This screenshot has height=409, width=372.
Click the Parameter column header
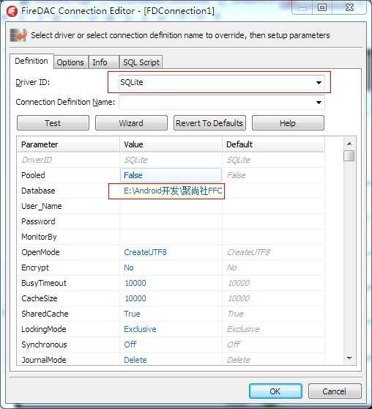pos(69,144)
